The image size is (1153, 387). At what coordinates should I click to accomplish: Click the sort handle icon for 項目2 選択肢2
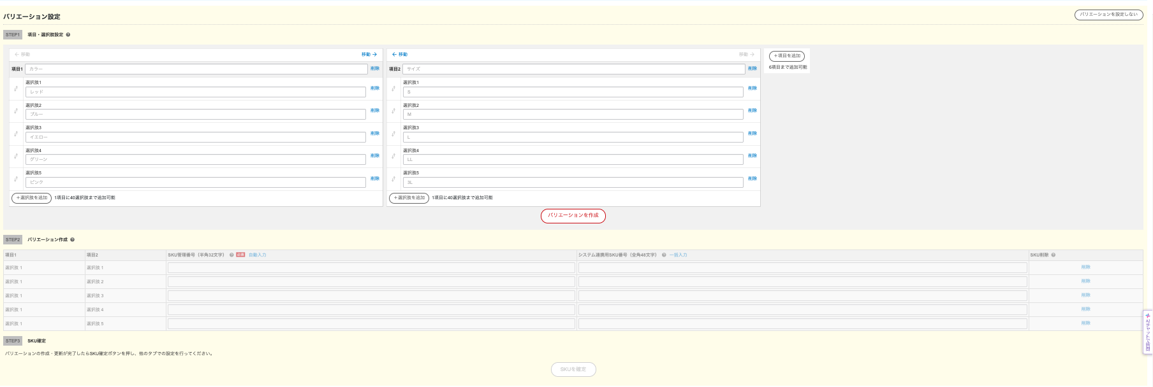click(x=393, y=111)
